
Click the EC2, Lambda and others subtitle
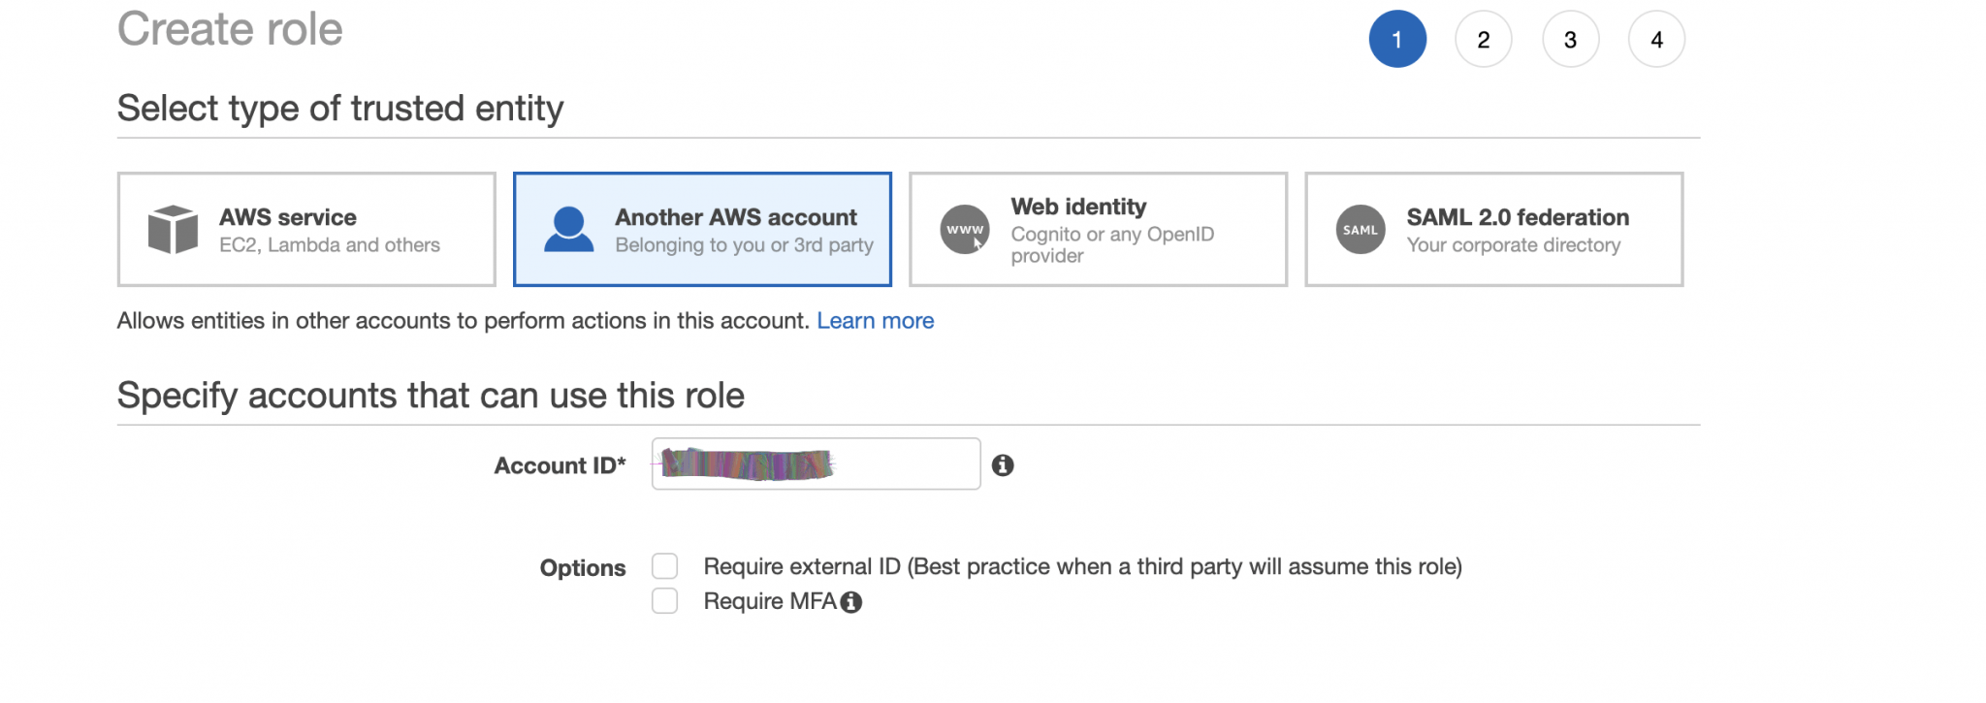tap(330, 244)
